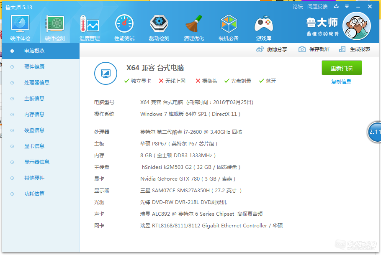
Task: Click the processor value i7-2600 text
Action: click(191, 132)
